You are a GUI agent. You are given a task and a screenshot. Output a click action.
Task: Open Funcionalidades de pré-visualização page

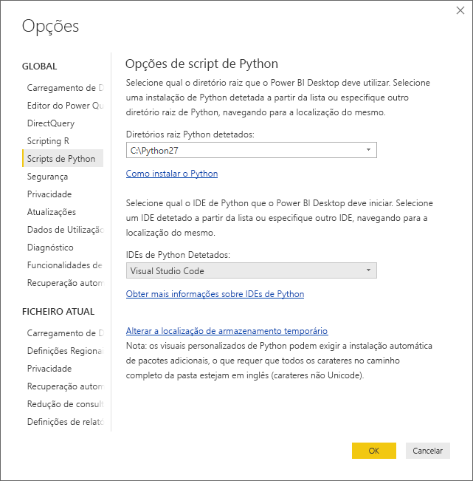pos(65,265)
